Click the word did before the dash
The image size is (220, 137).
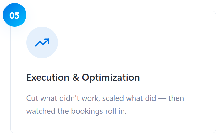coord(150,98)
